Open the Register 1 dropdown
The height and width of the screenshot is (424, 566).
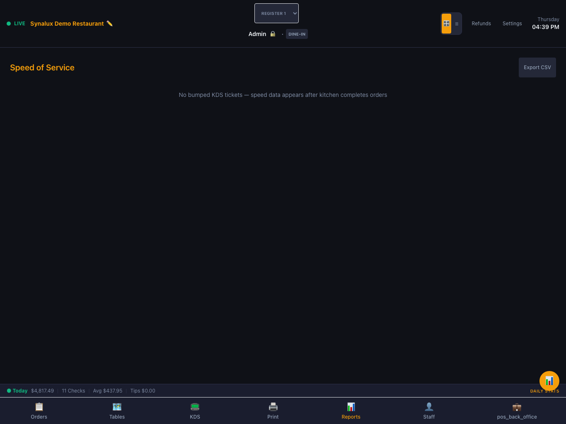[276, 13]
